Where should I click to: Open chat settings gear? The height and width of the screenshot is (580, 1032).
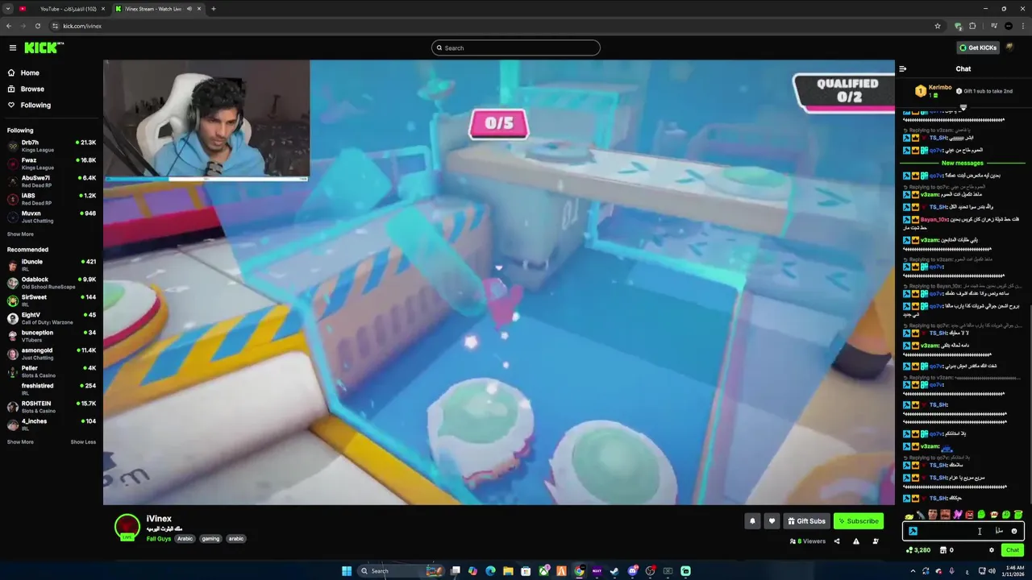(x=992, y=550)
